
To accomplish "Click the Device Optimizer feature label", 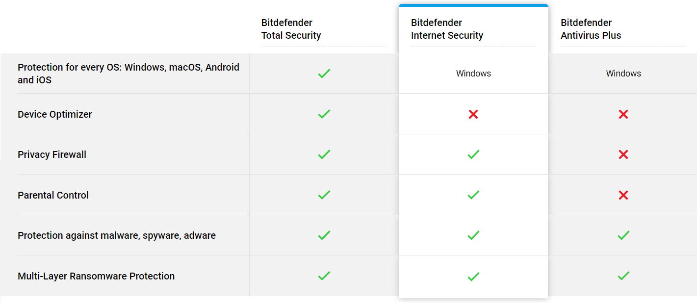I will [x=55, y=114].
